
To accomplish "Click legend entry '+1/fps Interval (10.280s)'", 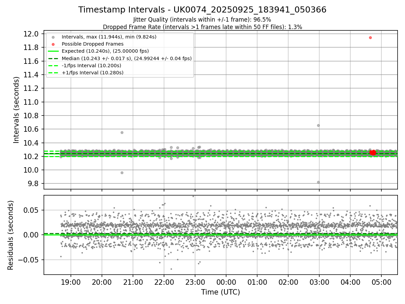I will 92,73.
